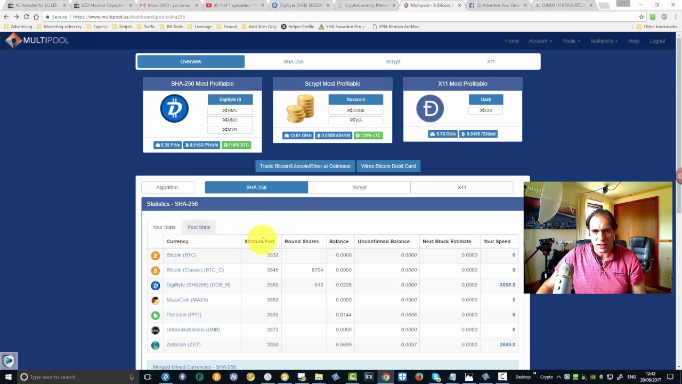The width and height of the screenshot is (682, 384).
Task: Click the NMC switch button
Action: (x=230, y=110)
